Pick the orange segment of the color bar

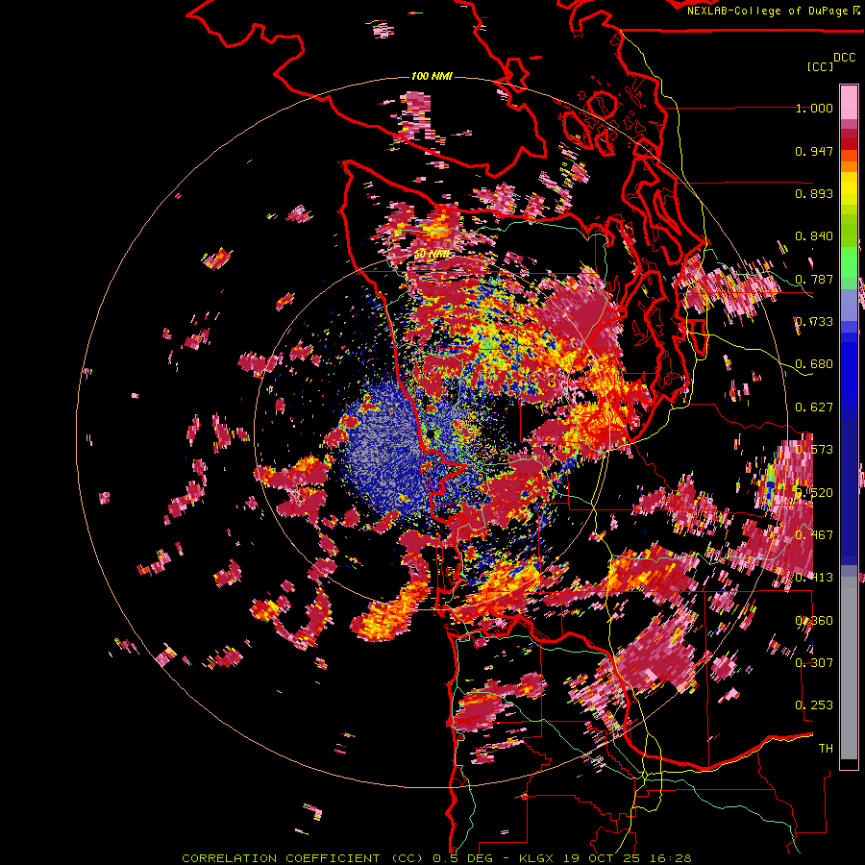tap(849, 164)
